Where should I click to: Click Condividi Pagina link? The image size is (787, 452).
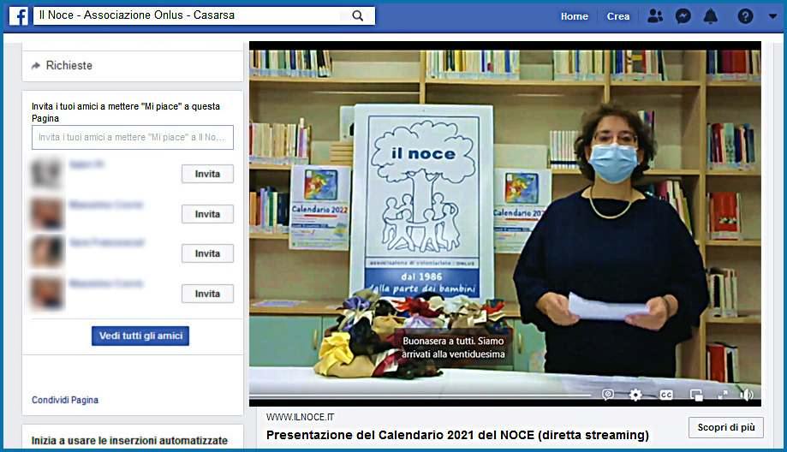65,401
